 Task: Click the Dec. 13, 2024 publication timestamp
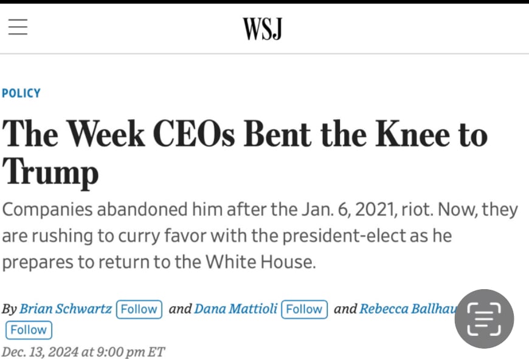[83, 352]
